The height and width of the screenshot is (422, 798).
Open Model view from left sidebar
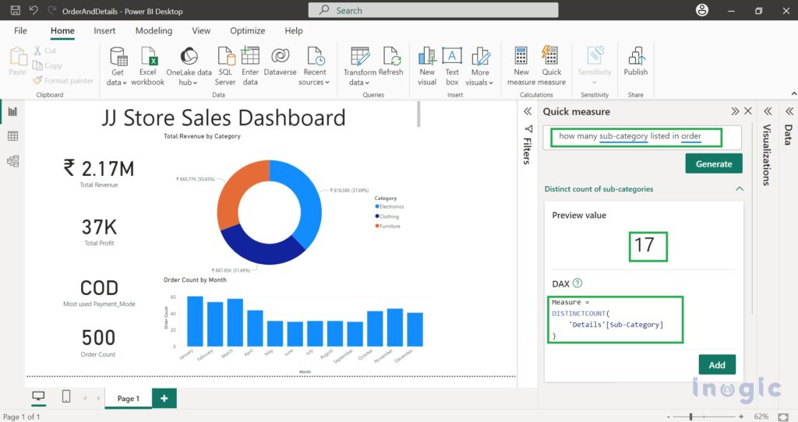click(x=12, y=161)
